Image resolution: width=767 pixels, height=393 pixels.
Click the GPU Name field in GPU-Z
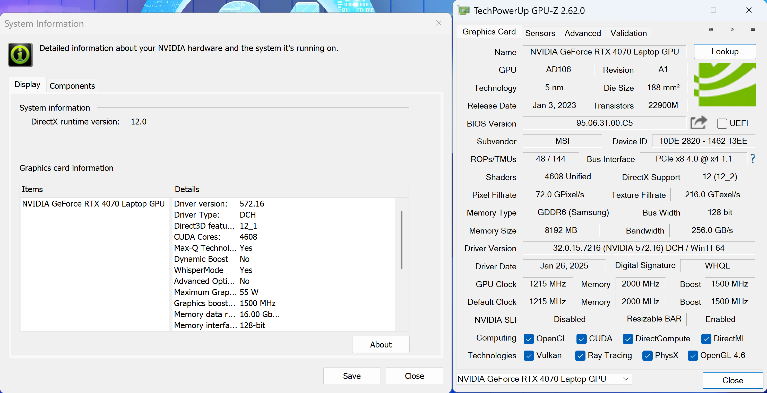tap(605, 52)
